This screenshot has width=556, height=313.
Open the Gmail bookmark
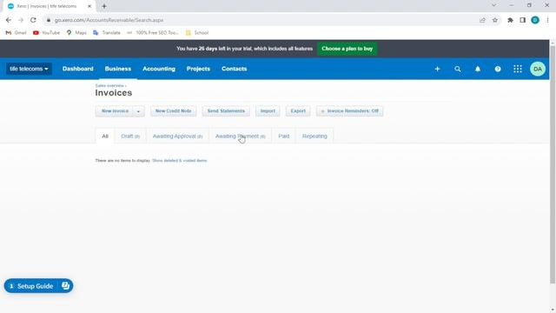[16, 33]
